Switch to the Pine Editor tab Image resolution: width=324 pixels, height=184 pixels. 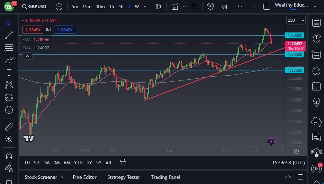84,177
